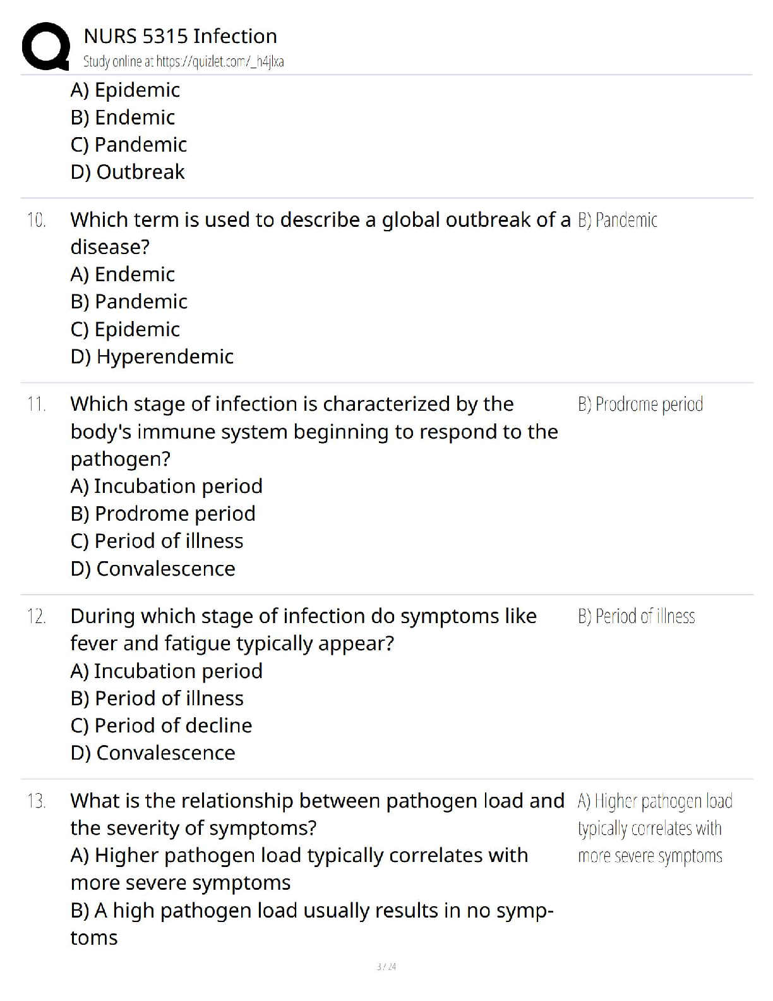Select D) Convalescence under question 11

click(153, 569)
